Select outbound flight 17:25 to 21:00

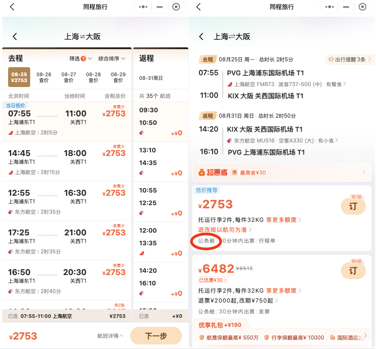(x=67, y=241)
